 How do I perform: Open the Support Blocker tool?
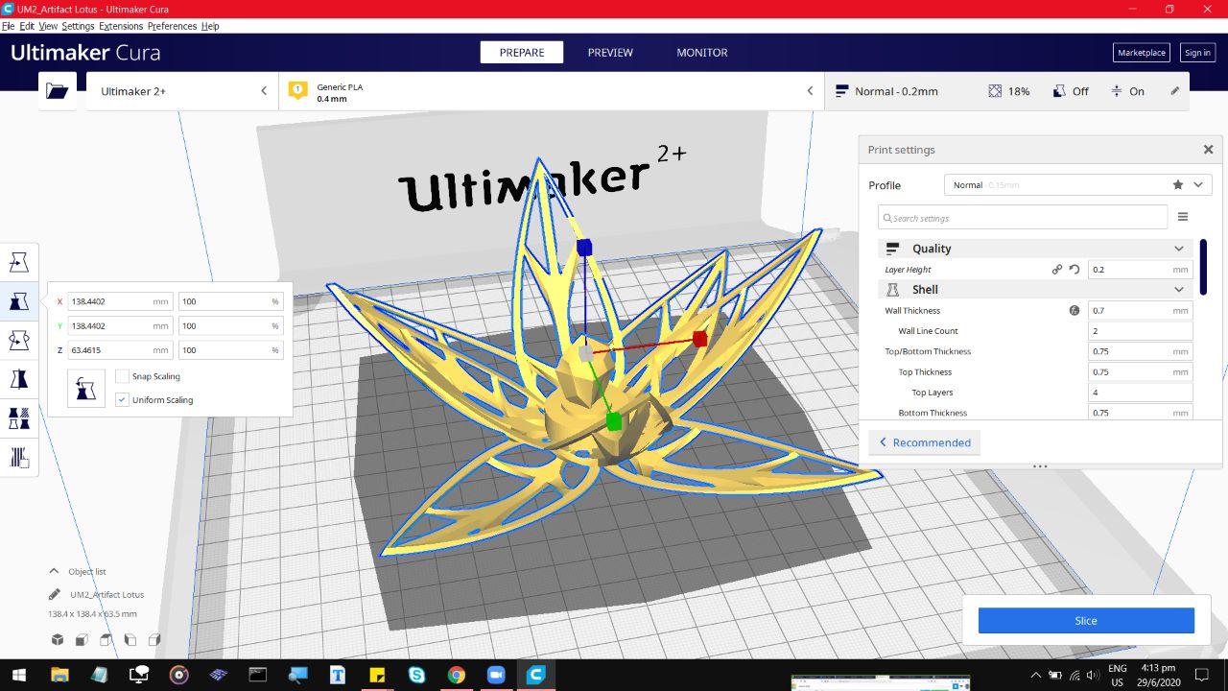click(19, 458)
